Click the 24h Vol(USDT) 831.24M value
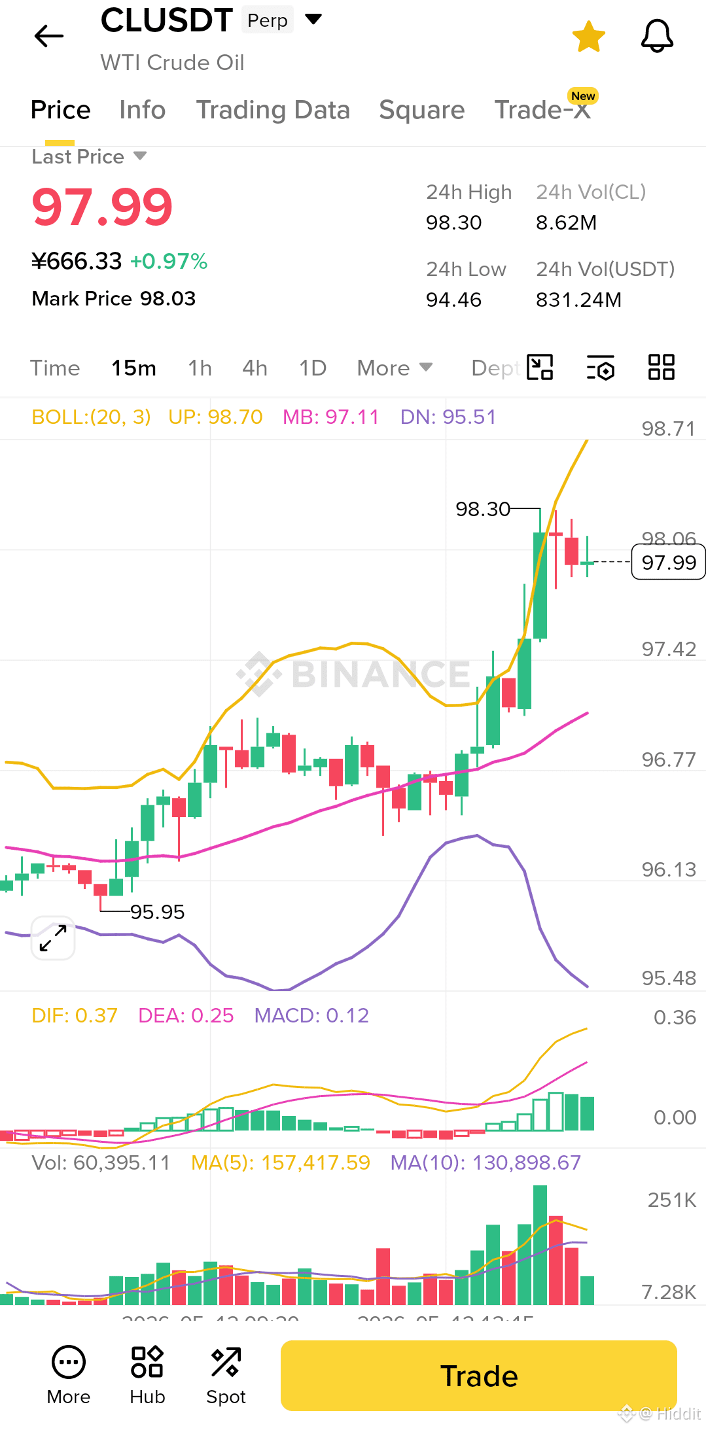706x1430 pixels. pos(578,300)
